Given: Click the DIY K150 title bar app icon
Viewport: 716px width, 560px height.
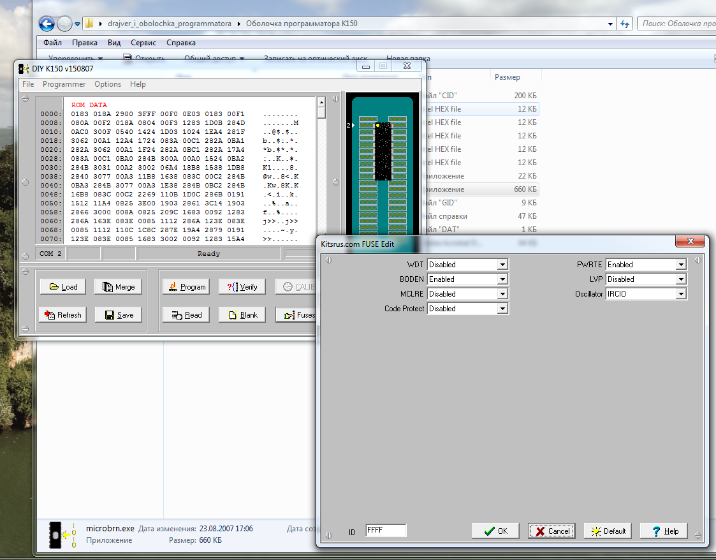Looking at the screenshot, I should (24, 68).
